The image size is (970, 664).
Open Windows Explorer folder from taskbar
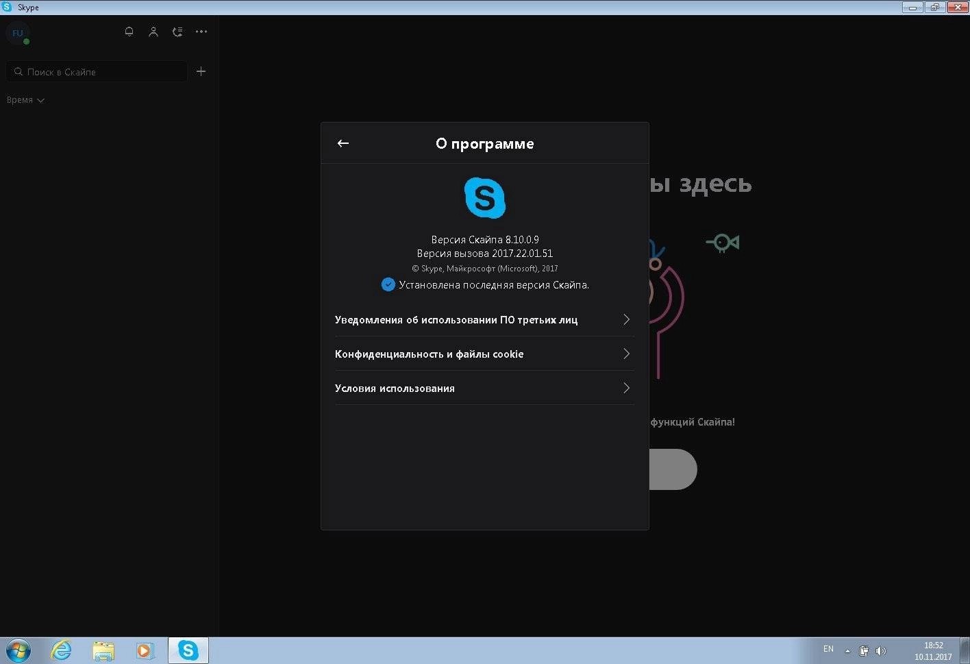[103, 650]
